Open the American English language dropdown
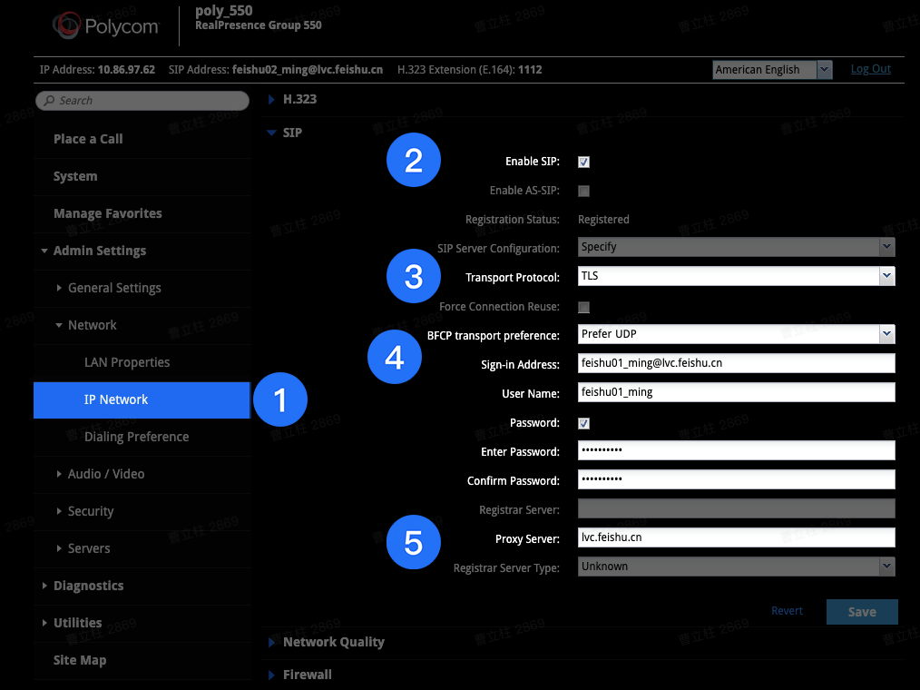 772,70
